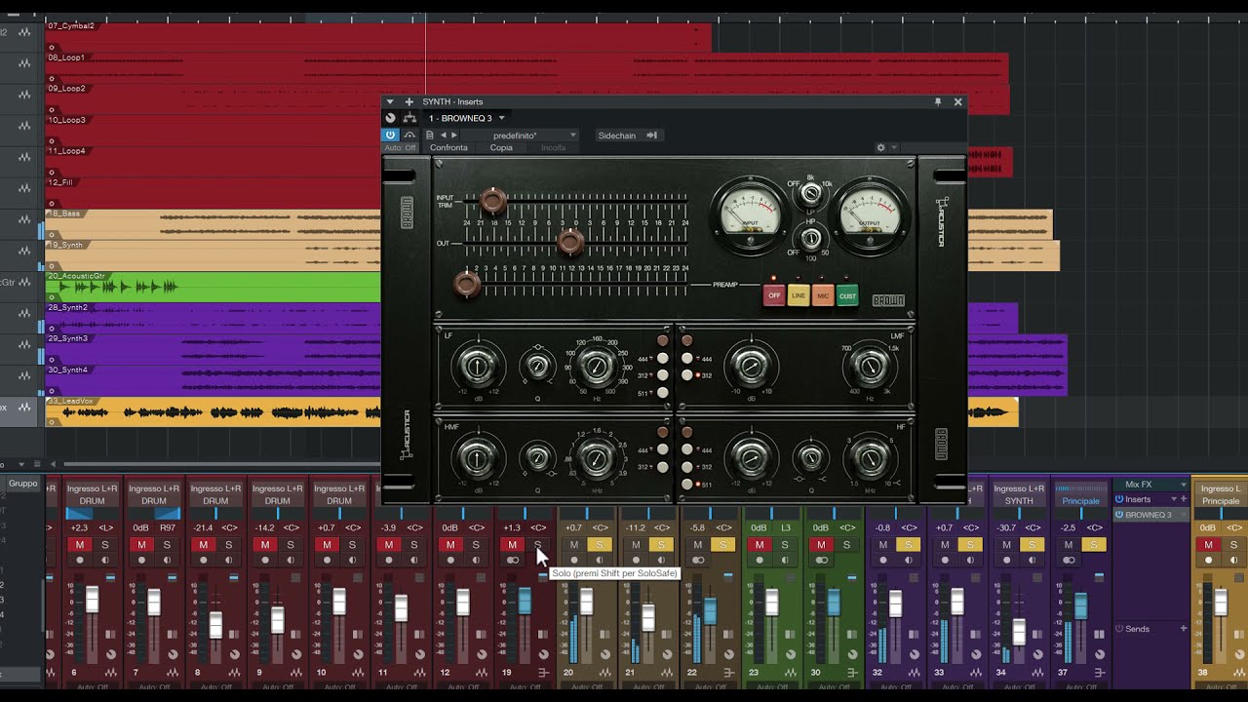Viewport: 1248px width, 702px height.
Task: Toggle the Inserts power icon in console
Action: click(1119, 499)
